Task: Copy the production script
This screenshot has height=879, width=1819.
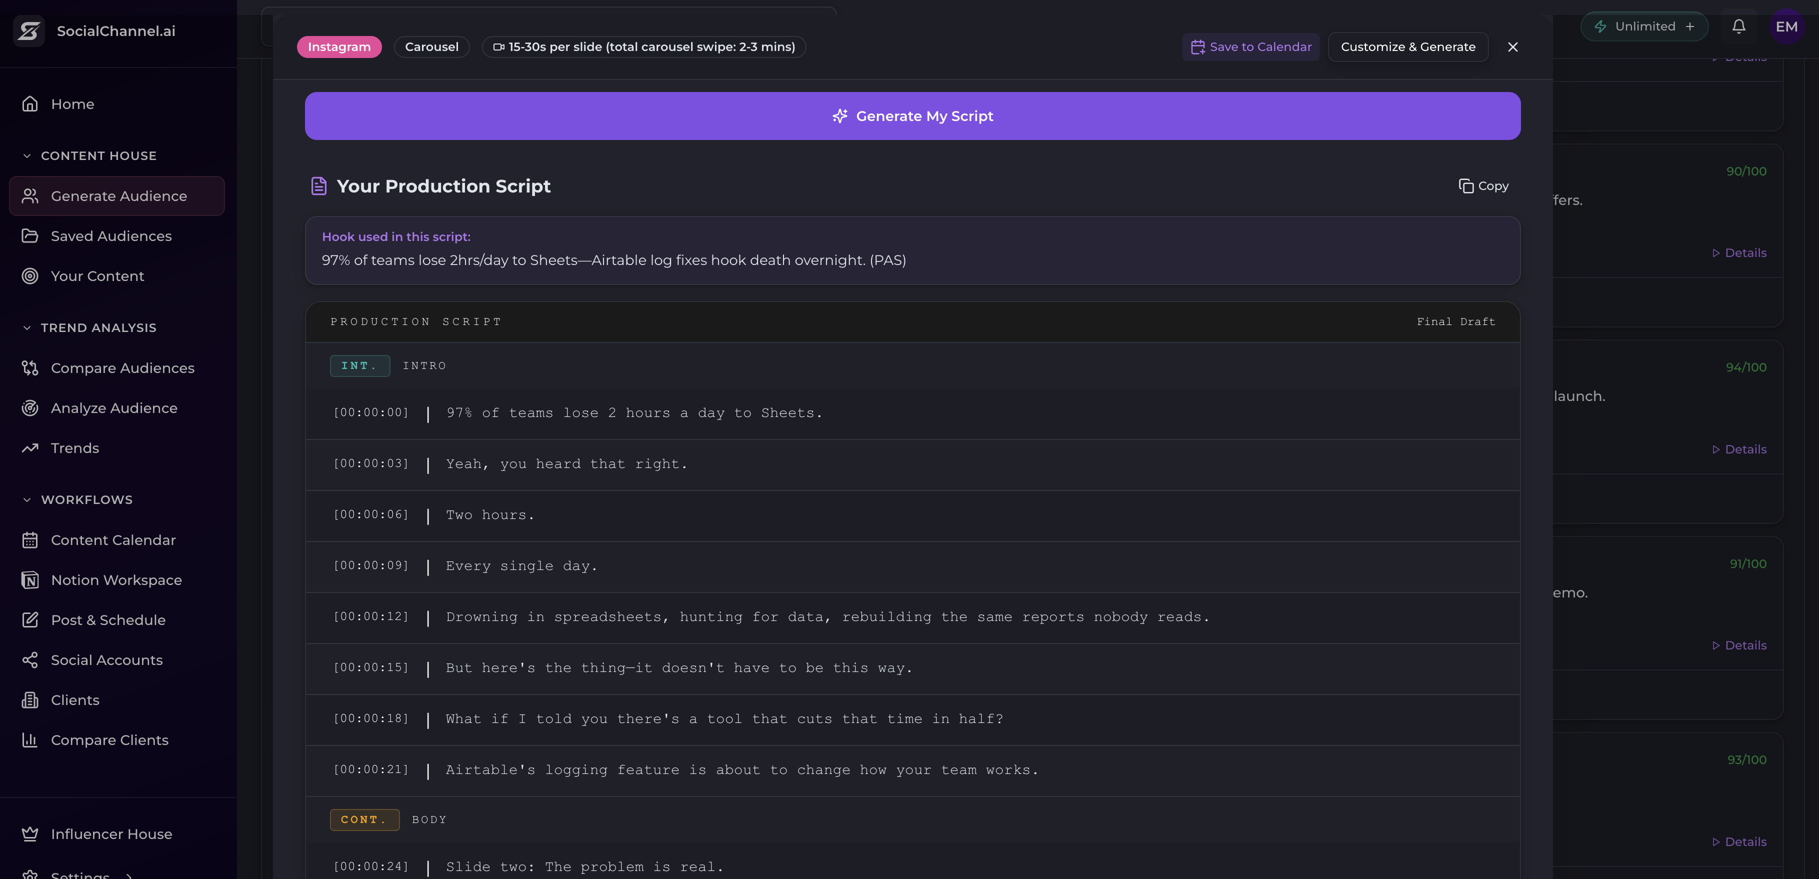Action: coord(1483,185)
